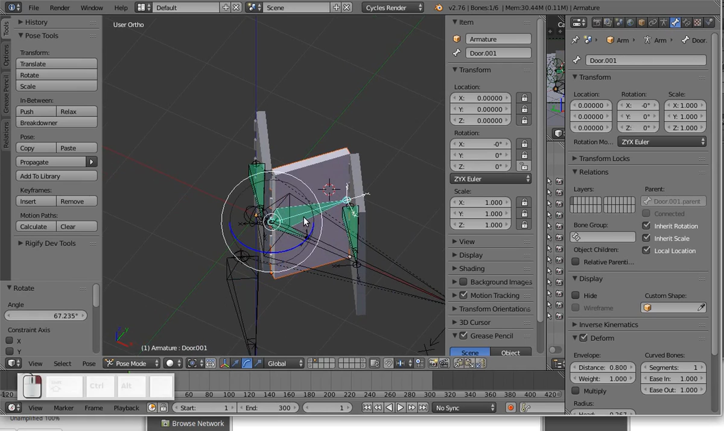Screen dimensions: 724x431
Task: Click the Breakdowner button
Action: pos(56,123)
